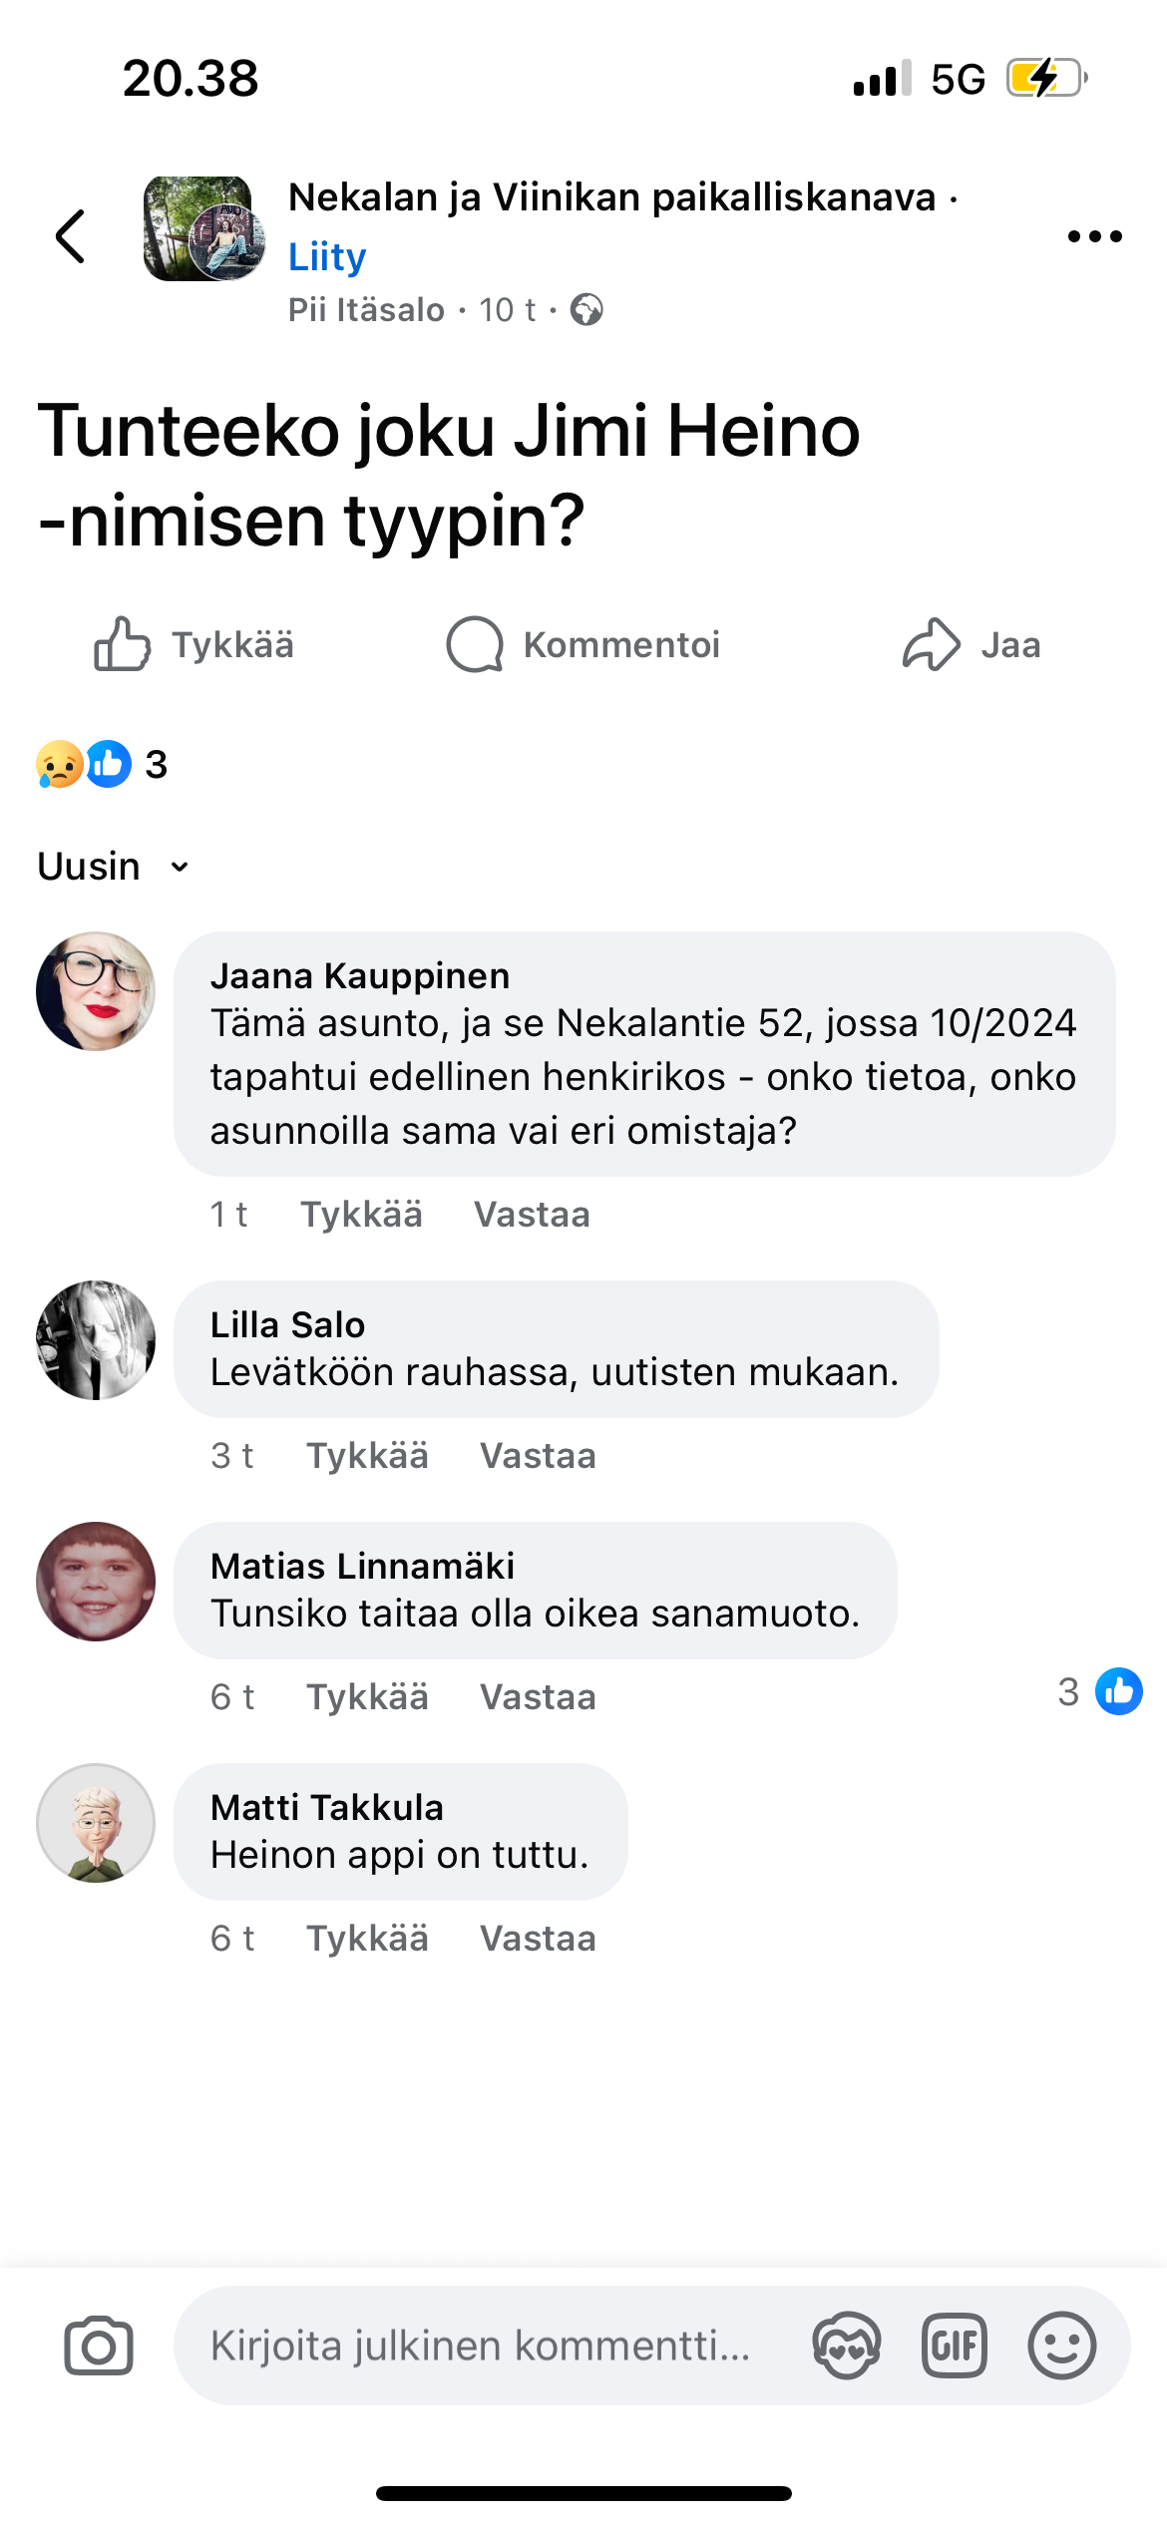Screen dimensions: 1167x2525
Task: Open Jaana Kauppinen's profile picture
Action: (96, 991)
